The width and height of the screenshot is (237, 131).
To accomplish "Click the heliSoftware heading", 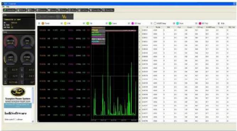I will (16, 113).
